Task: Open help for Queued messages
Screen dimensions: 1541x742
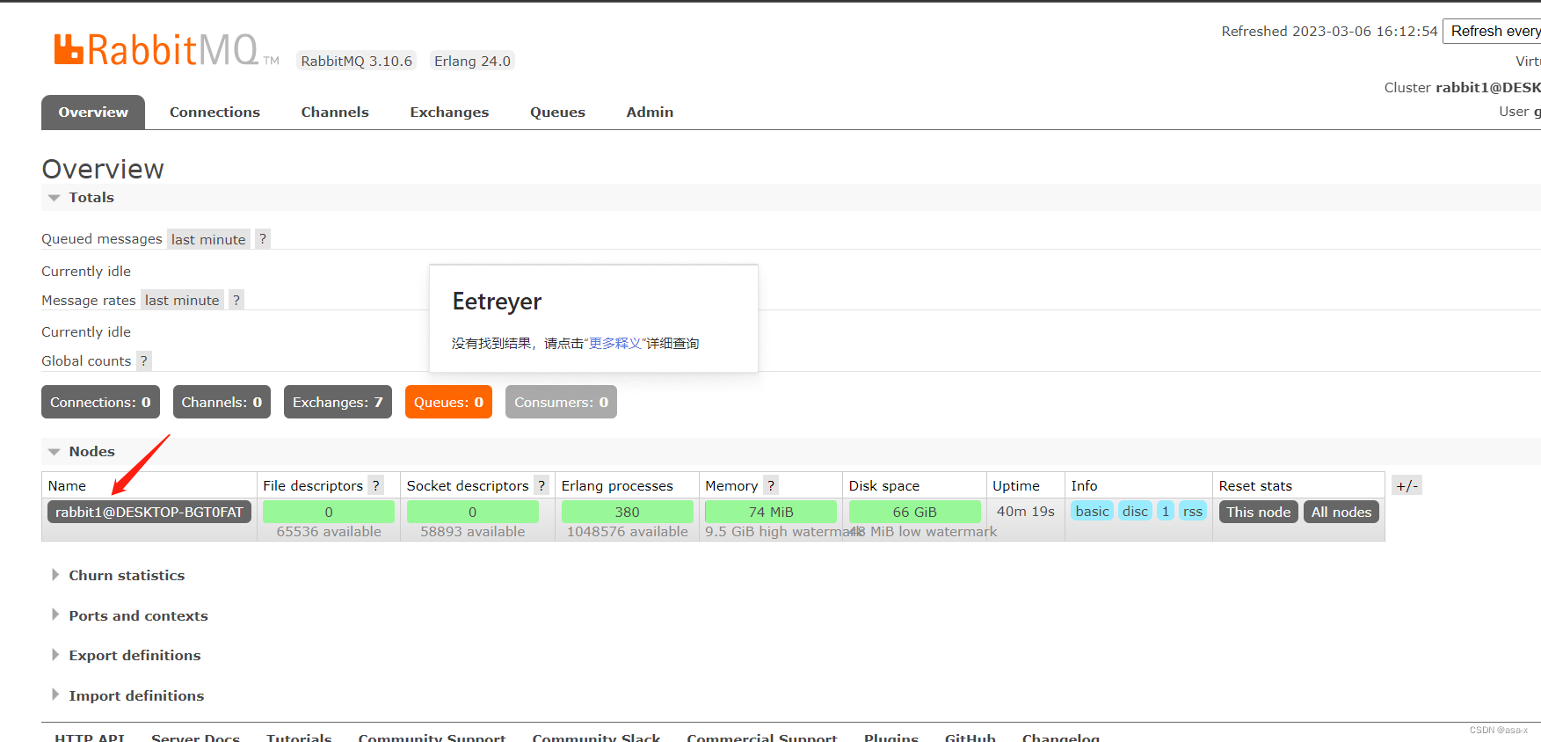Action: pos(263,239)
